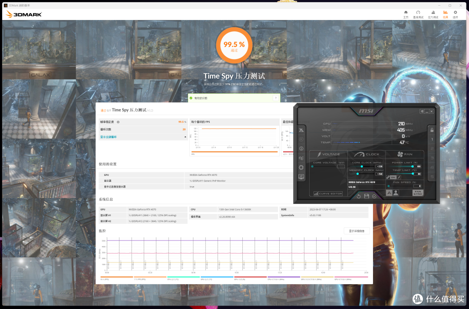Viewport: 469px width, 309px height.
Task: Open the Stress Tests tab in 3DMark
Action: click(433, 14)
